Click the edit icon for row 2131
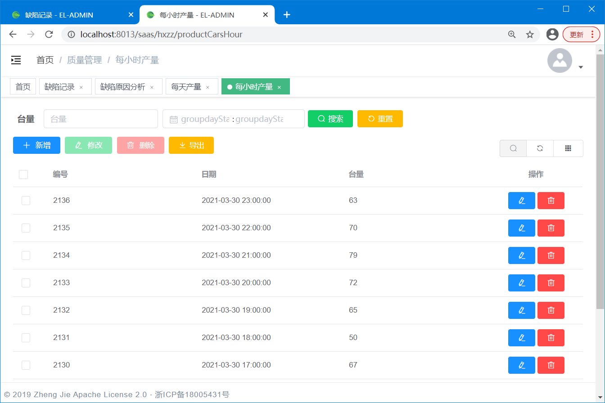 pyautogui.click(x=521, y=338)
